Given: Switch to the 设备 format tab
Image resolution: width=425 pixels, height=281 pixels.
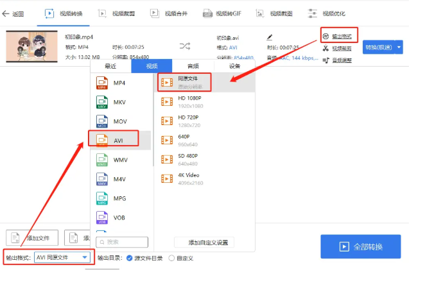Looking at the screenshot, I should 235,66.
